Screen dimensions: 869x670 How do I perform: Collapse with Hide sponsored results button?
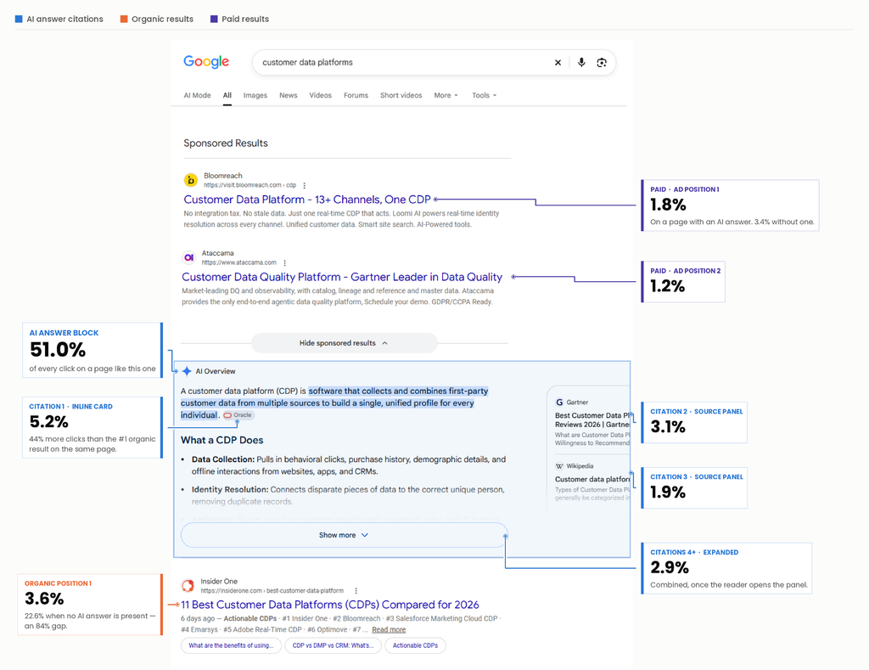345,343
